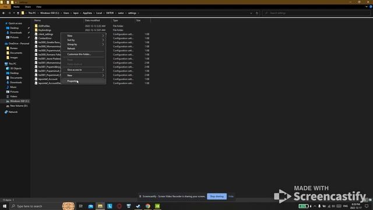
Task: Open the notification center icon
Action: pyautogui.click(x=367, y=206)
